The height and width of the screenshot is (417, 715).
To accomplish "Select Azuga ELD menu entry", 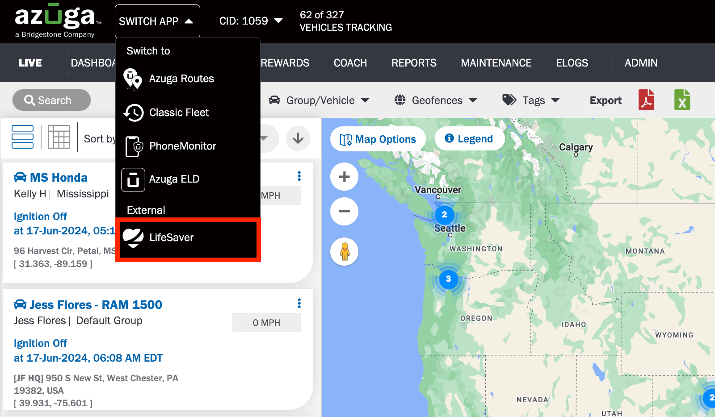I will 188,179.
